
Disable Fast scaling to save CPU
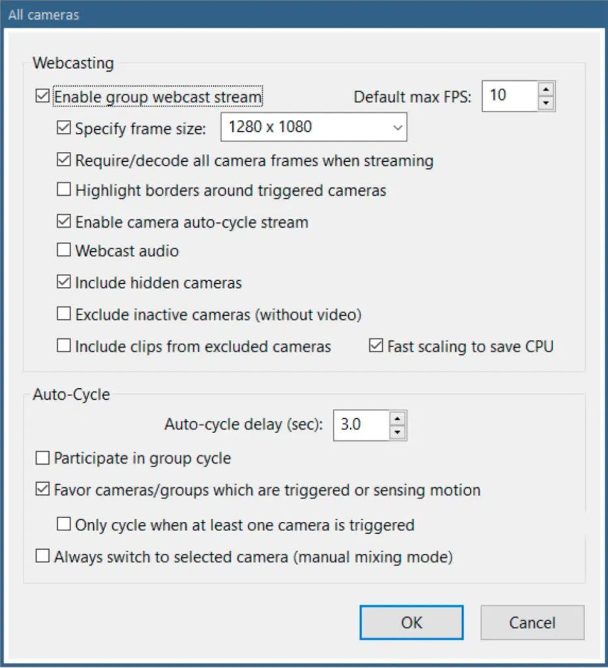[x=376, y=346]
